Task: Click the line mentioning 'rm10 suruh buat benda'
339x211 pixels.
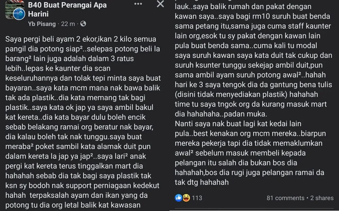Action: (252, 16)
